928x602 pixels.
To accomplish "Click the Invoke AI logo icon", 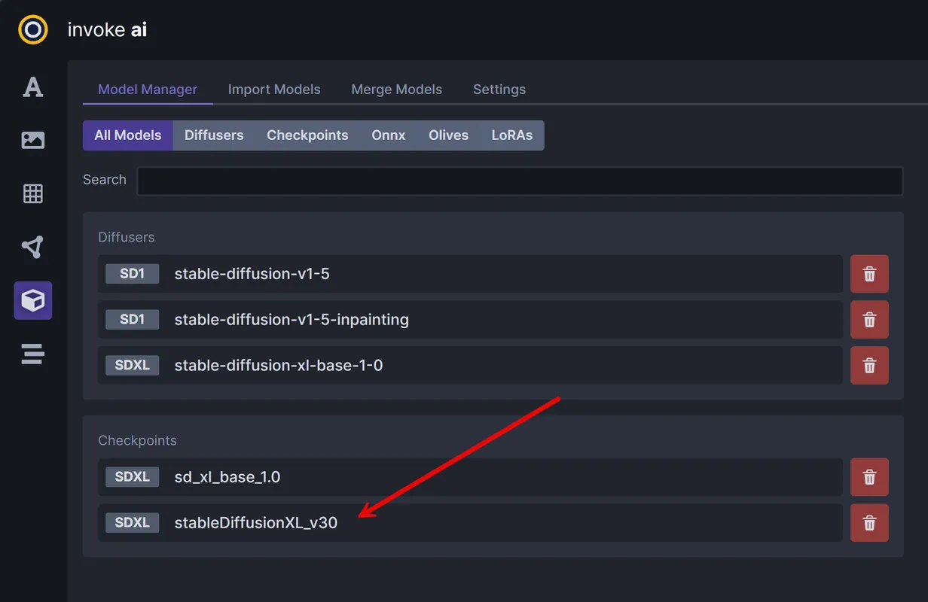I will 32,30.
